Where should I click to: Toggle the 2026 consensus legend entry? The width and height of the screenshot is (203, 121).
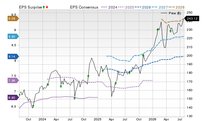coord(143,7)
